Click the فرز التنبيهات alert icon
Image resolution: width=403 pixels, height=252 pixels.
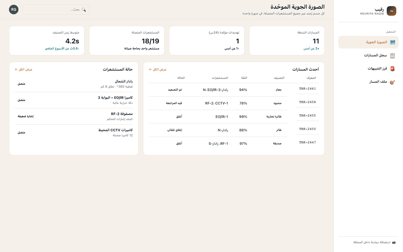[392, 69]
